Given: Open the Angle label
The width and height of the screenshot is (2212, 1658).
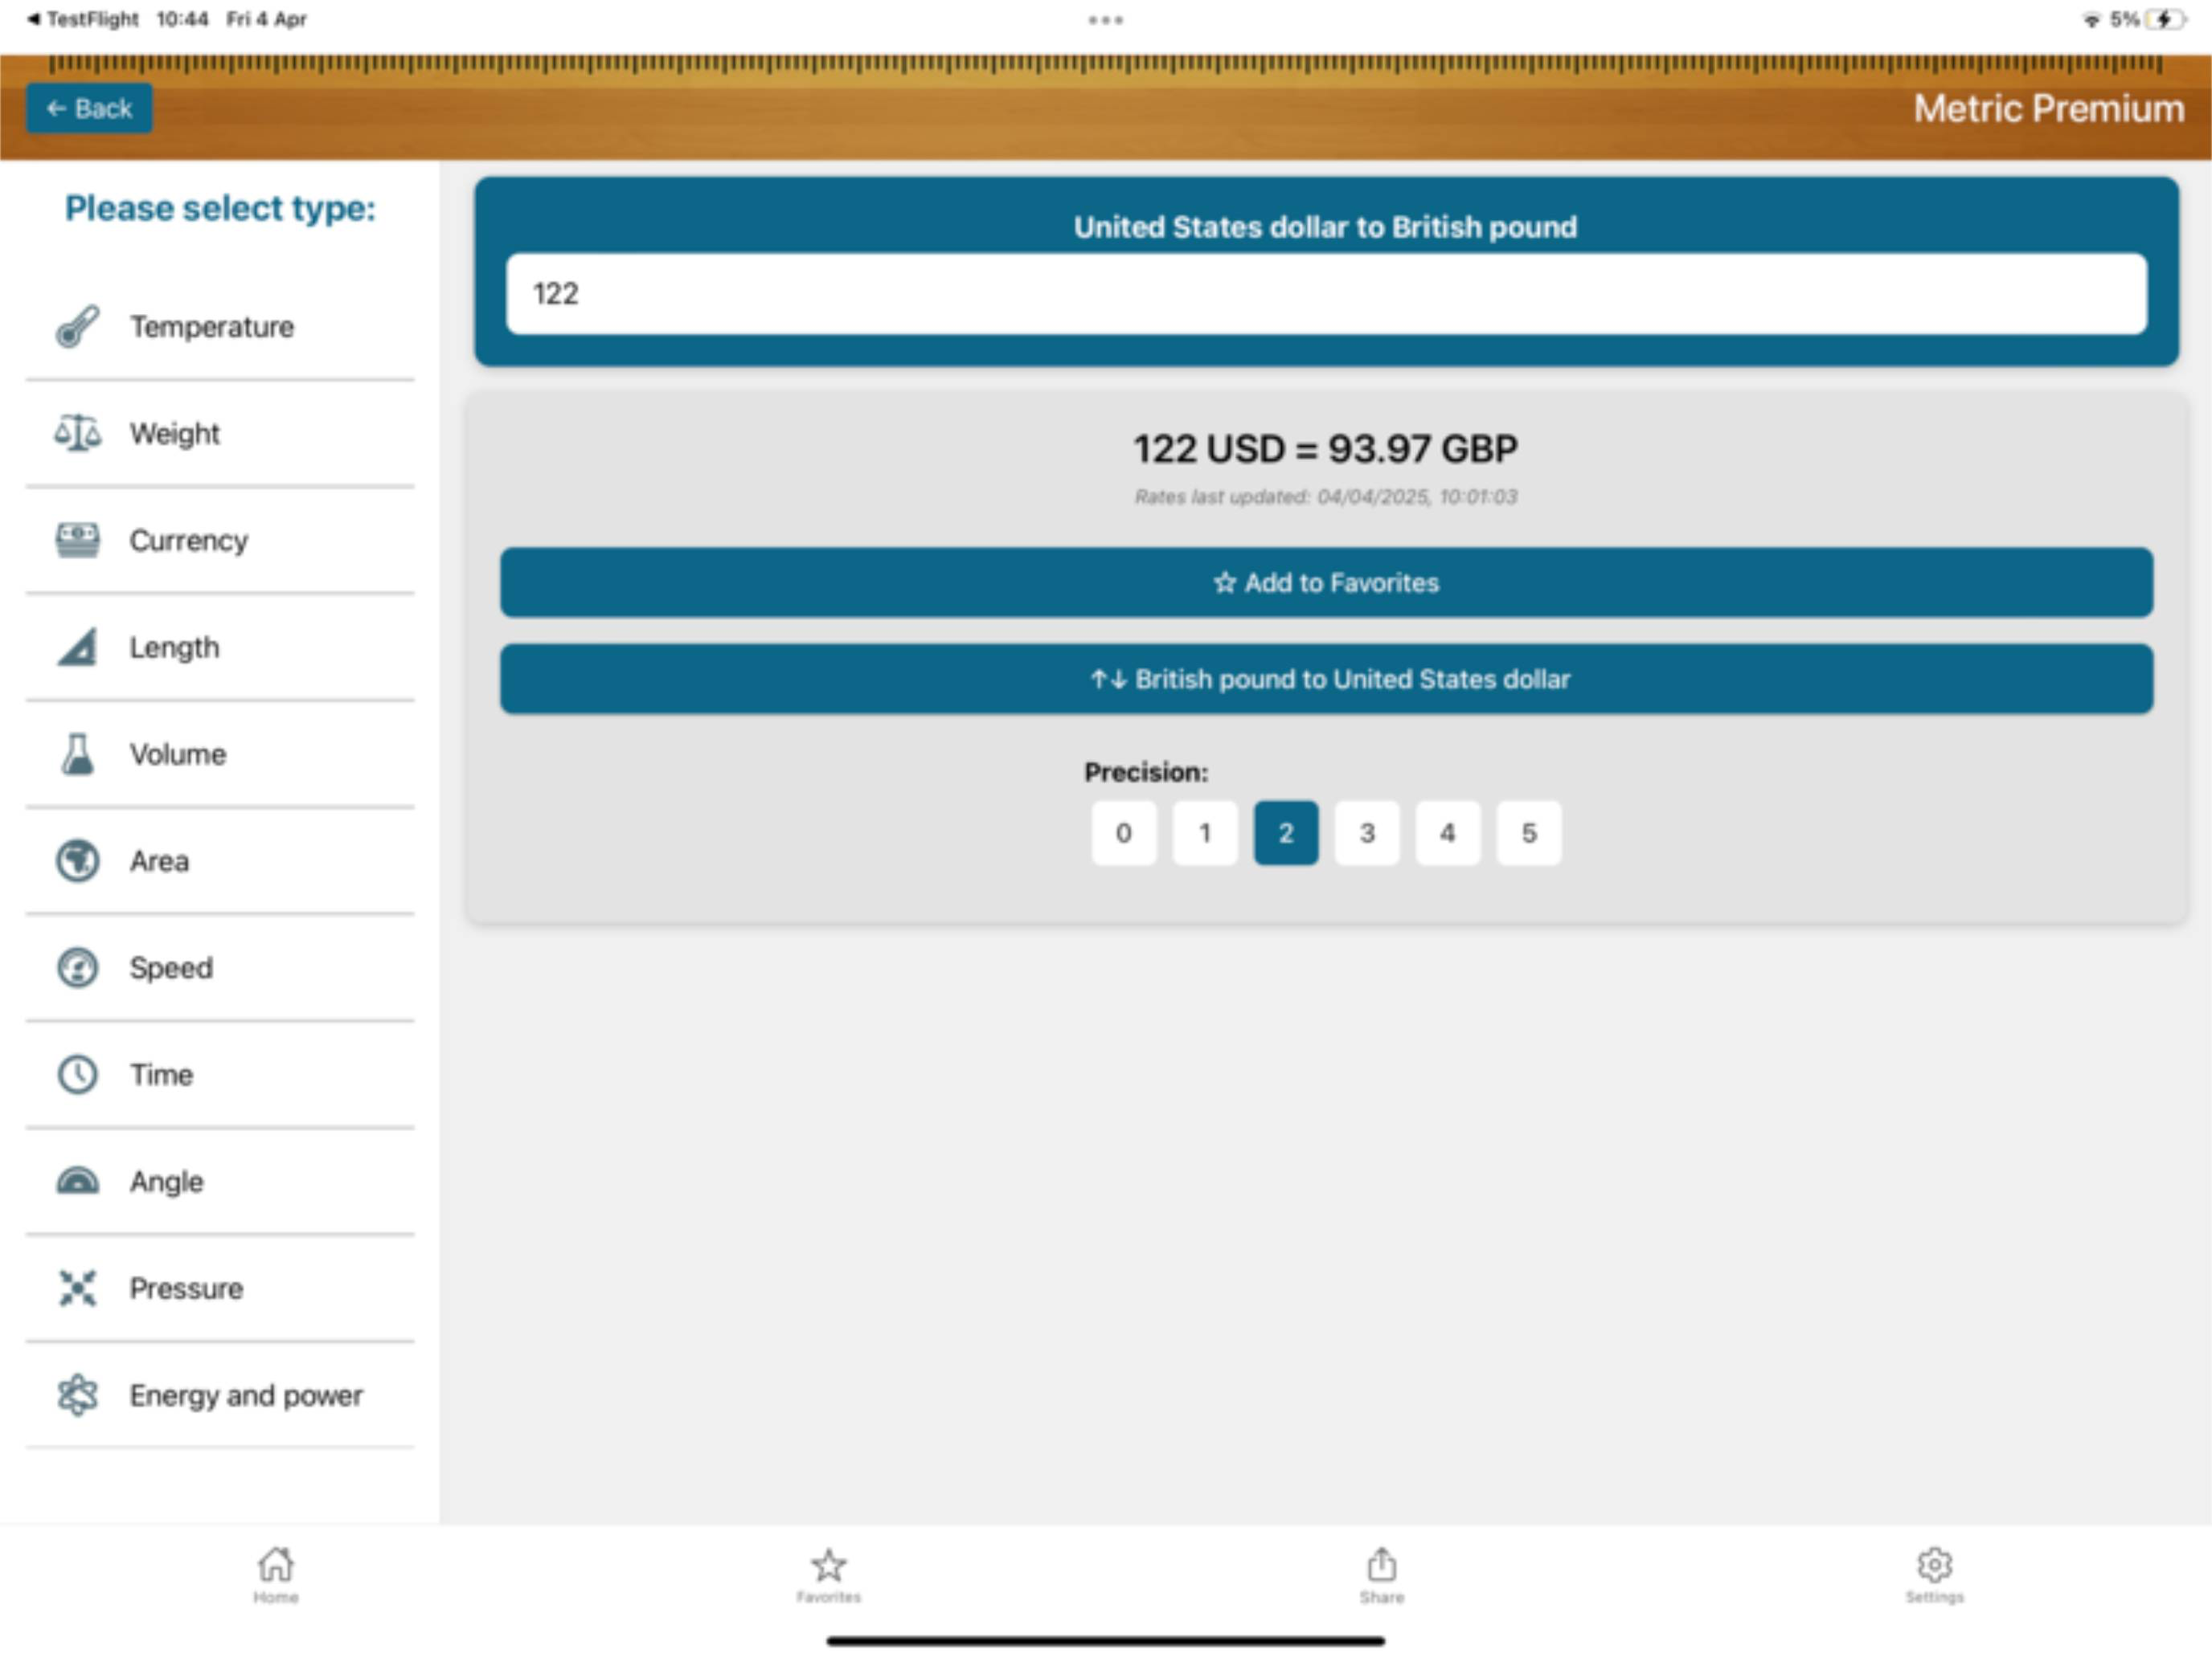Looking at the screenshot, I should (x=167, y=1182).
